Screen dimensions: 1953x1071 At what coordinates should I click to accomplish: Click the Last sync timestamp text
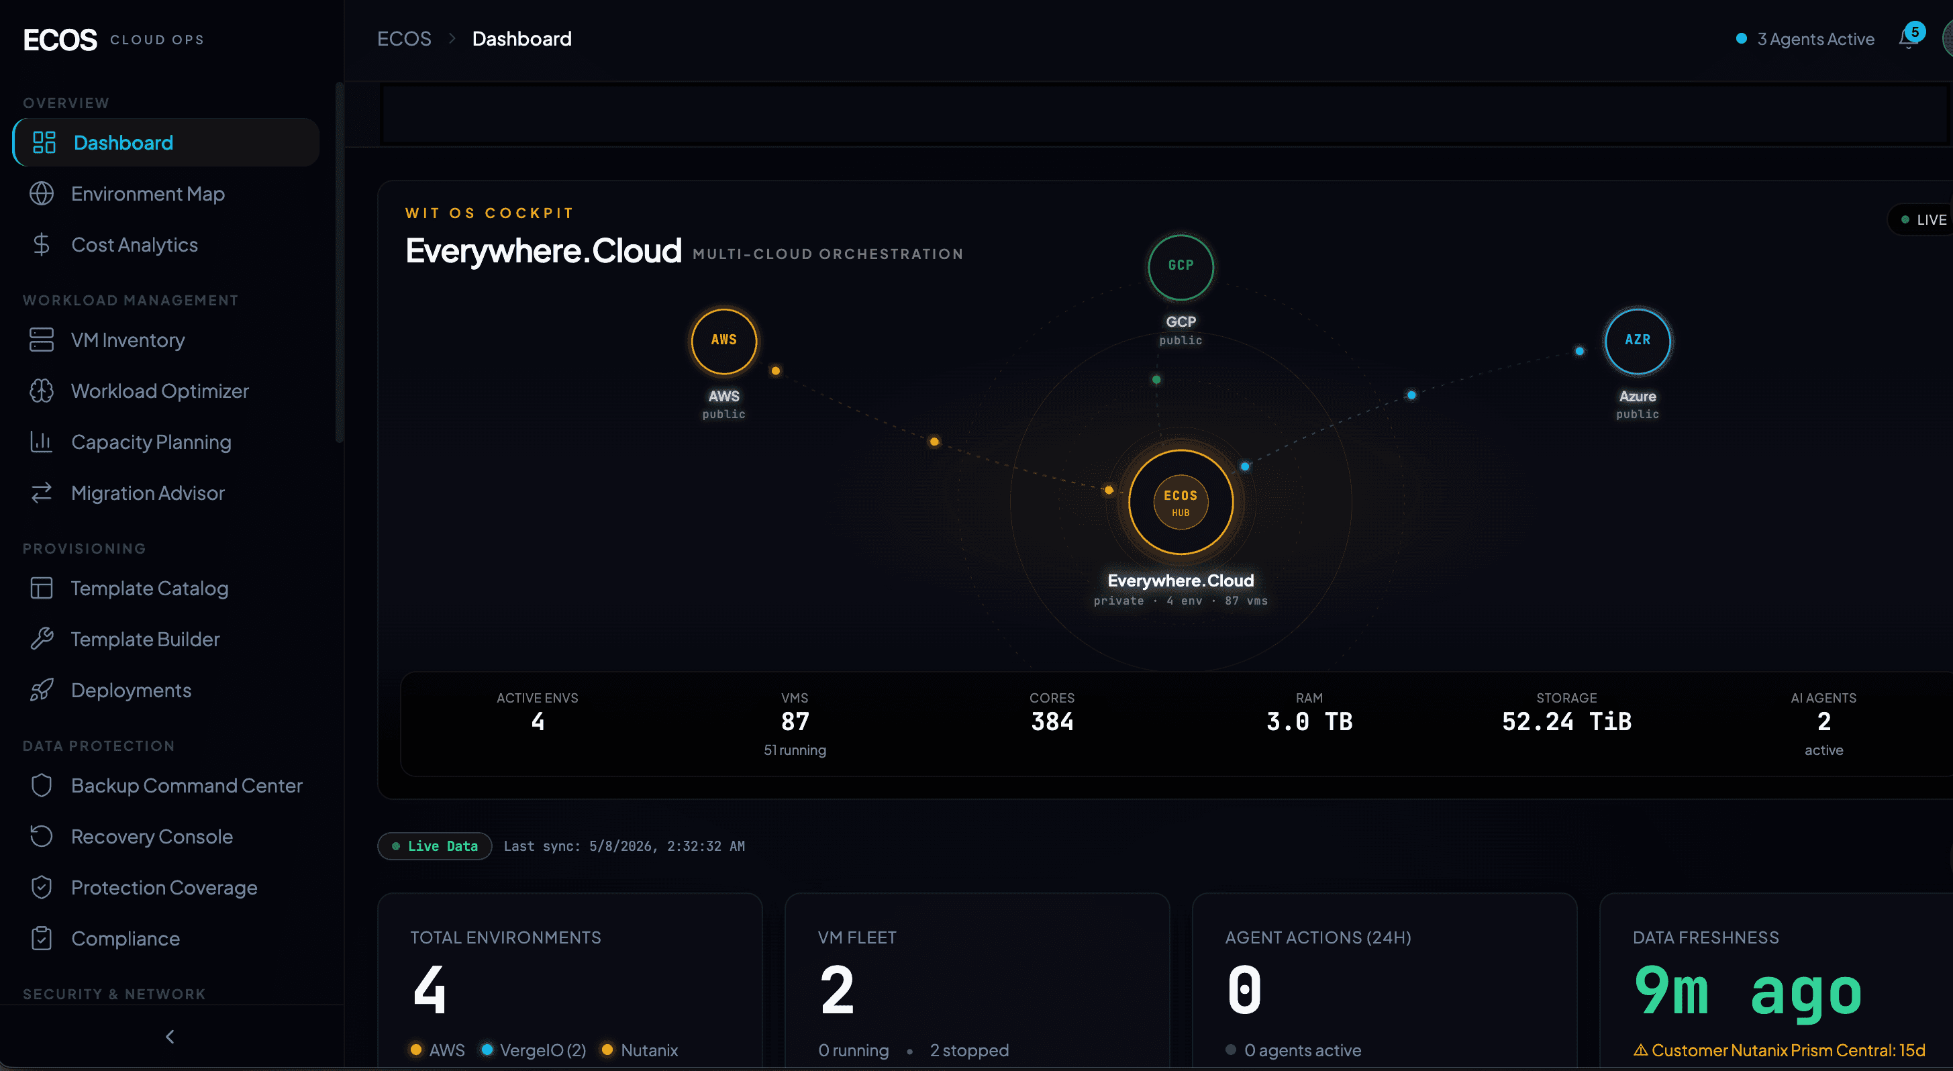pyautogui.click(x=624, y=846)
